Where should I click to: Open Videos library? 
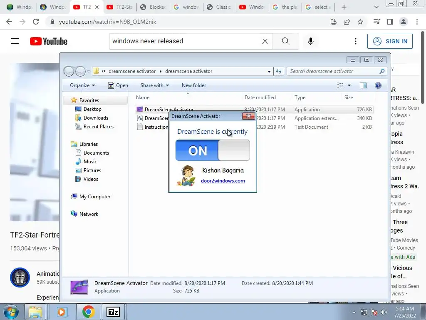pyautogui.click(x=91, y=179)
